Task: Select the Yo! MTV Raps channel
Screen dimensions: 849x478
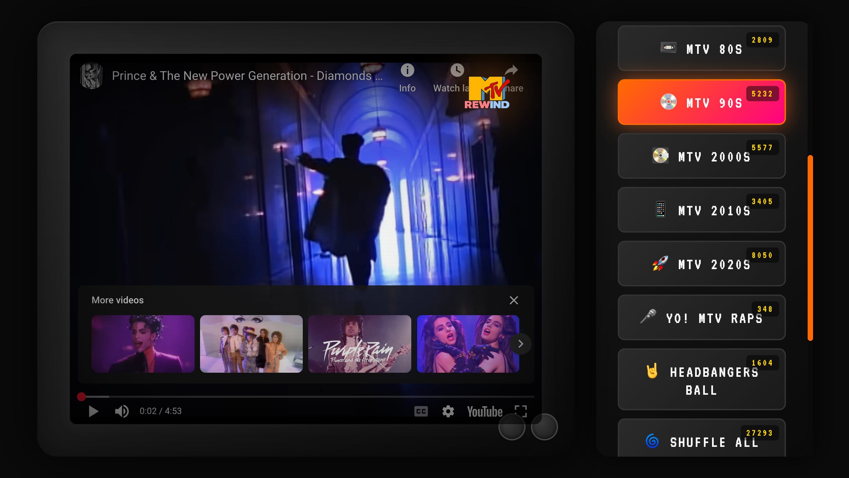Action: pyautogui.click(x=701, y=318)
